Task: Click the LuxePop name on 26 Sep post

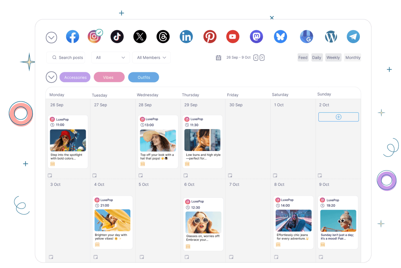Action: (x=62, y=119)
